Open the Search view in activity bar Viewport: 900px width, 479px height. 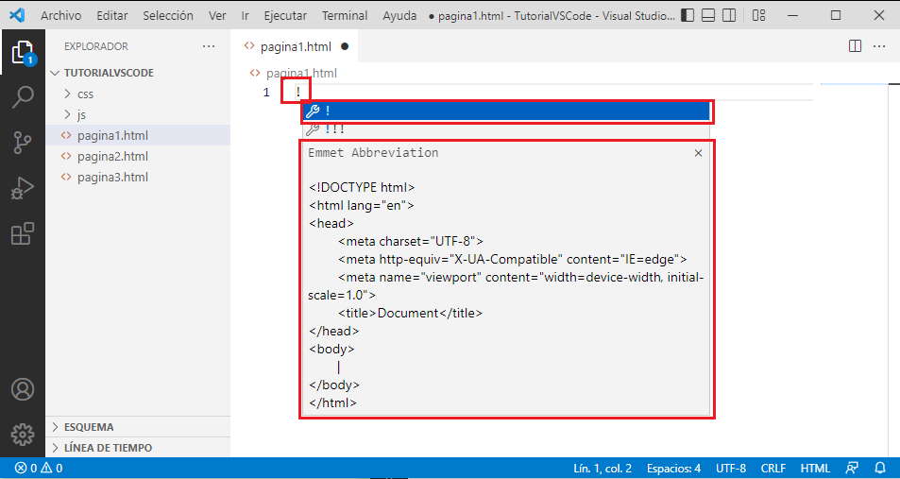pyautogui.click(x=23, y=97)
